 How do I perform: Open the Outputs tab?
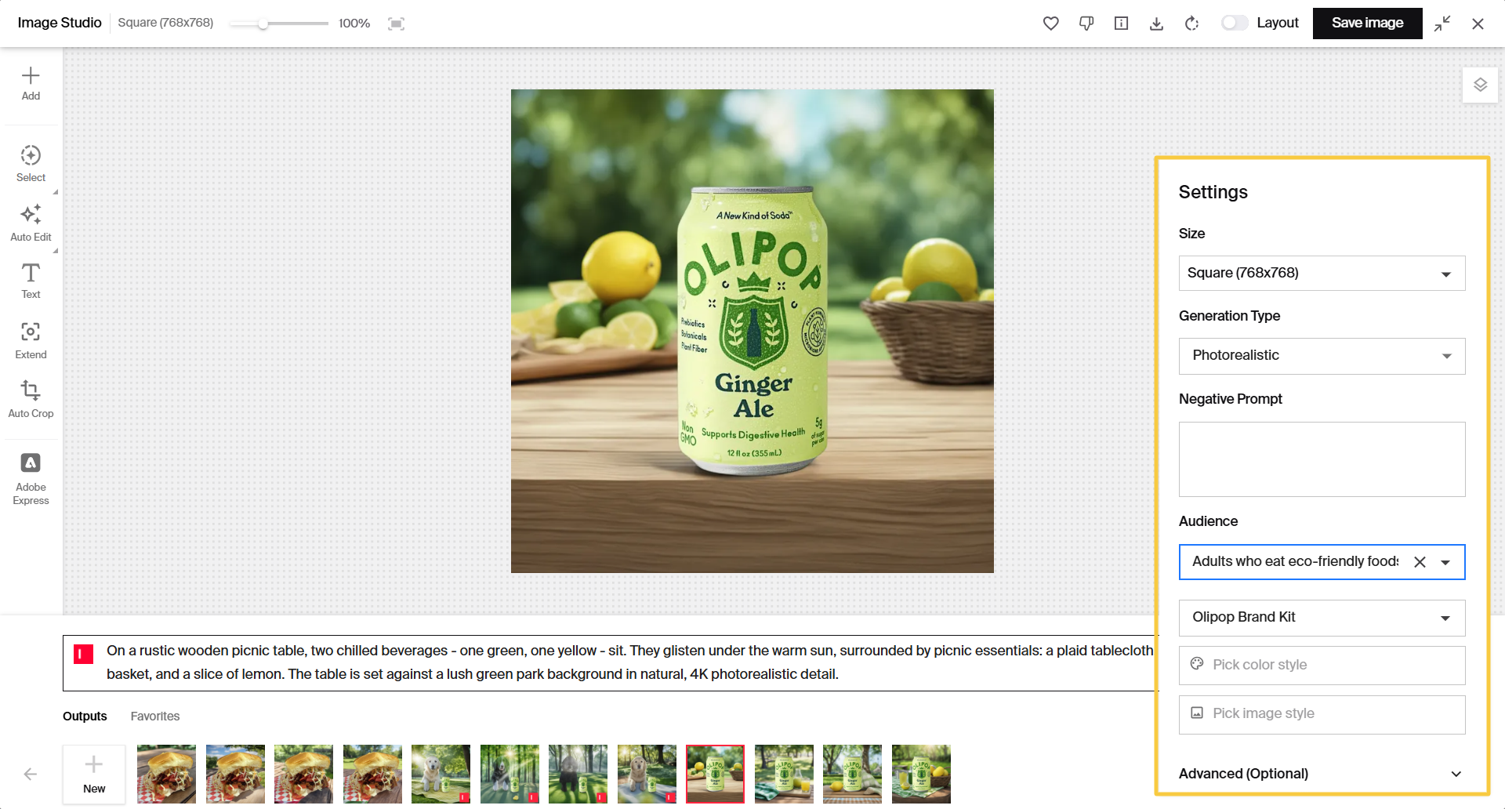[85, 716]
